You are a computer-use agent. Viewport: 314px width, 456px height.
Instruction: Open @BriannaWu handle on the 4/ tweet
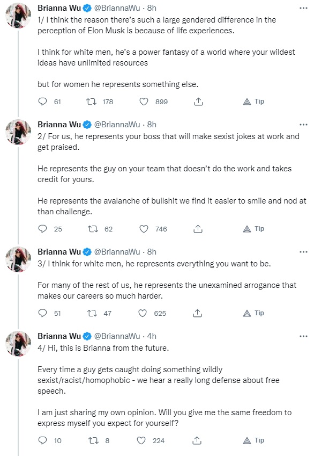pyautogui.click(x=117, y=336)
